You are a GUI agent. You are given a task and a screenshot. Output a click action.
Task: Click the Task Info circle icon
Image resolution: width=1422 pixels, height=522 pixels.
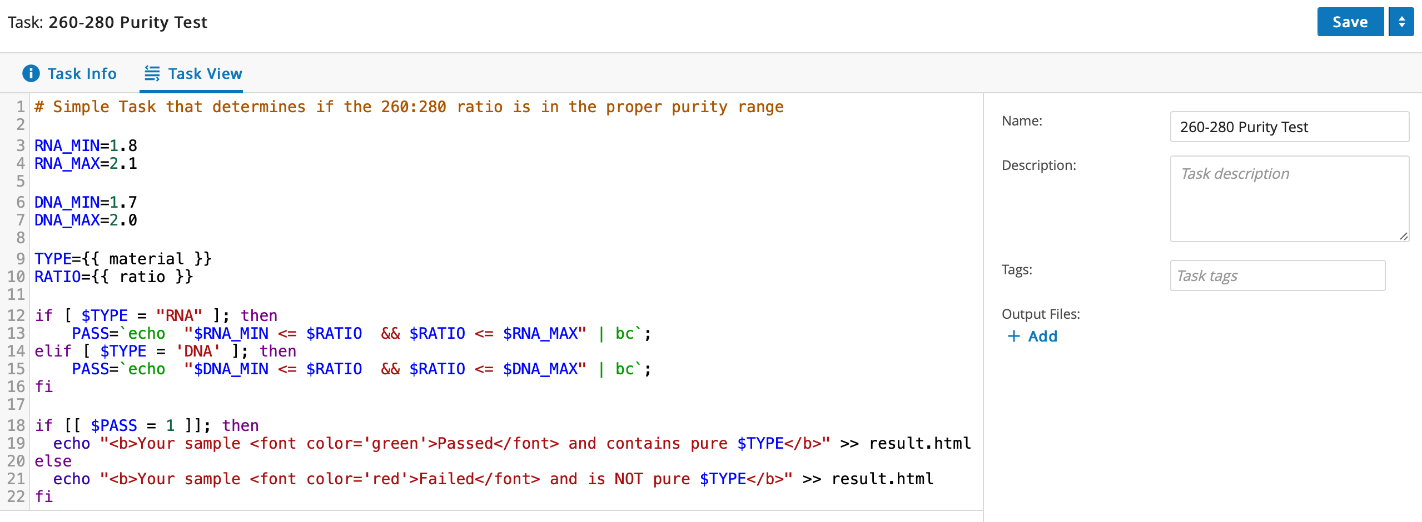[x=31, y=73]
